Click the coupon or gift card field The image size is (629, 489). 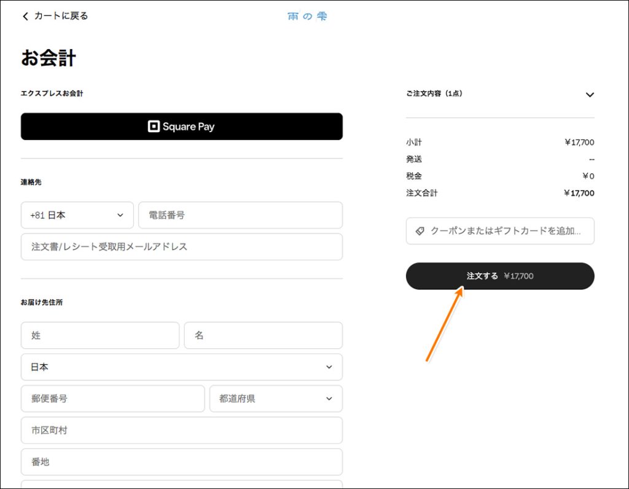pyautogui.click(x=505, y=231)
